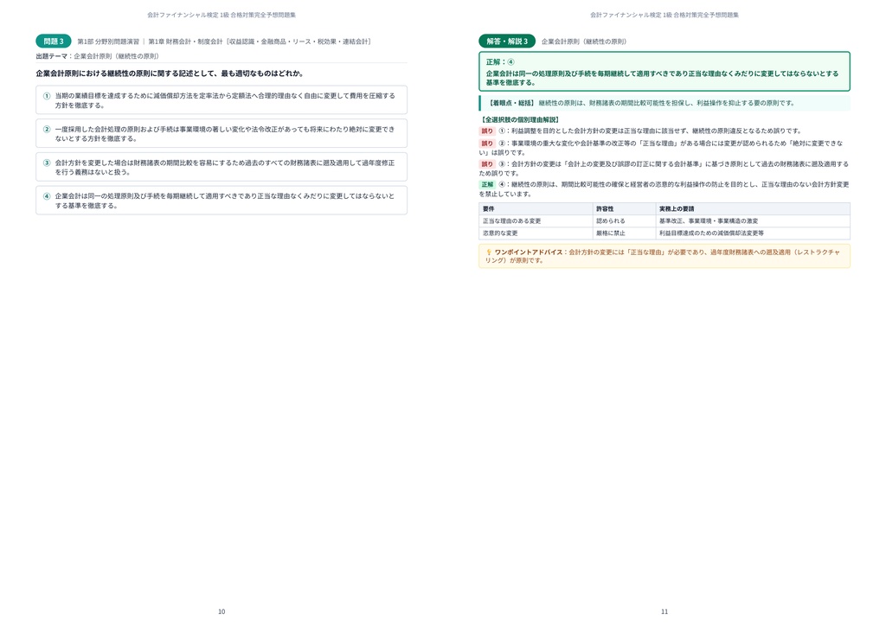This screenshot has height=626, width=886.
Task: Click the 誤り badge for explanation ③
Action: click(487, 164)
